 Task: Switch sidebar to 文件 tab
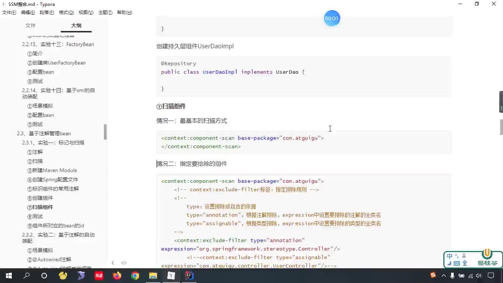(x=30, y=25)
